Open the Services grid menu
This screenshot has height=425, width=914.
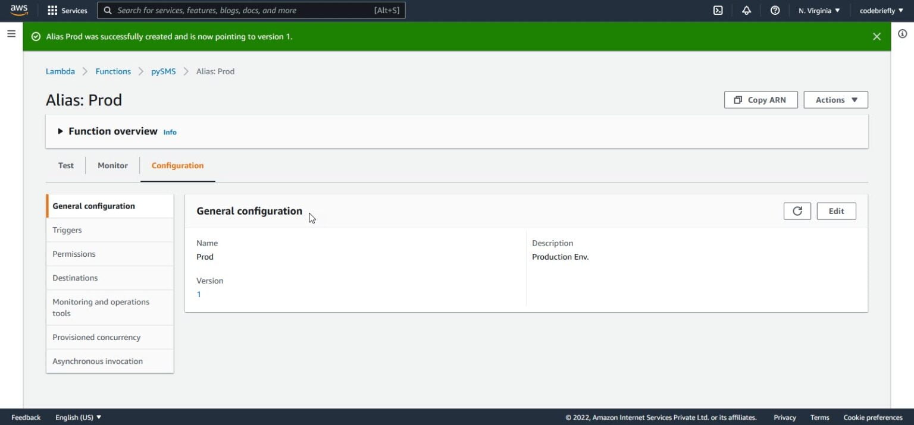coord(67,10)
